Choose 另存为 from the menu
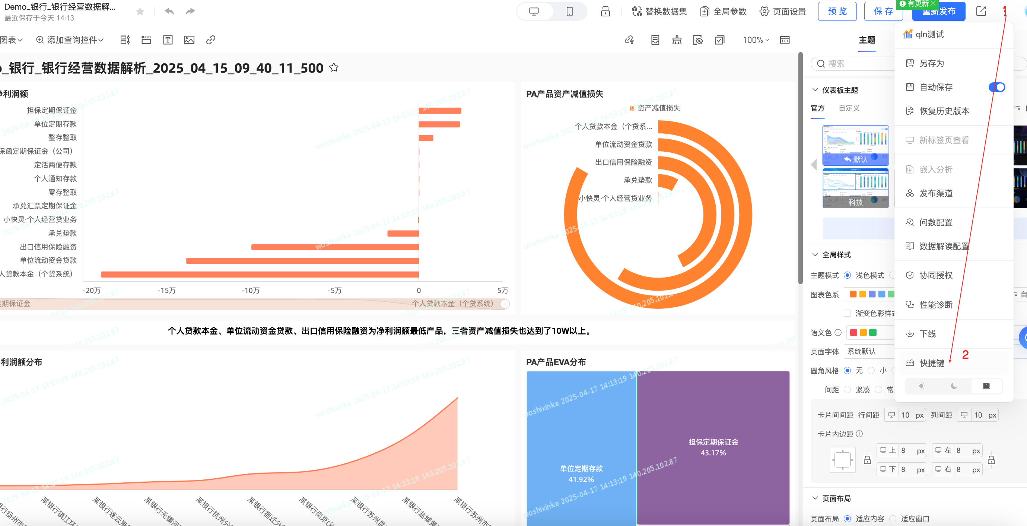This screenshot has width=1027, height=526. [954, 63]
